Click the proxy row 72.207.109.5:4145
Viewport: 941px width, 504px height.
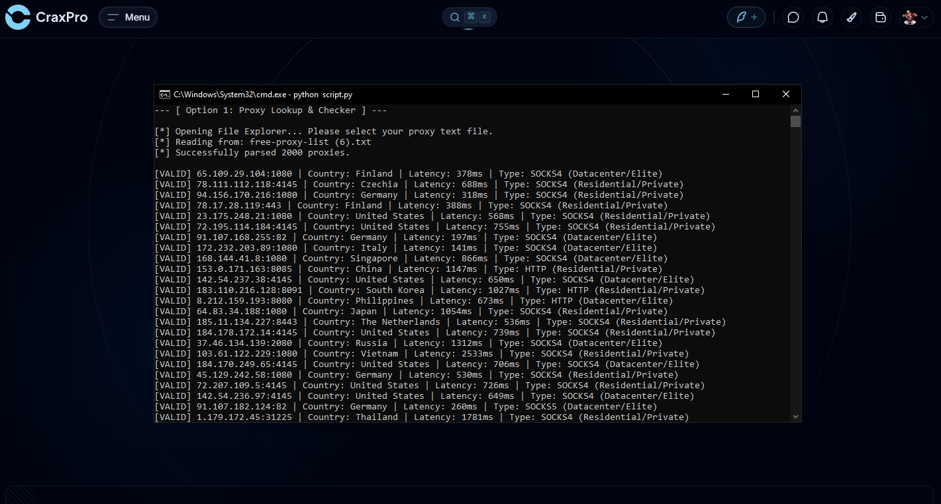(x=430, y=386)
